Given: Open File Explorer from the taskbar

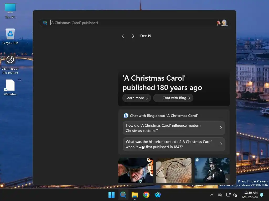Looking at the screenshot, I should pos(135,195).
